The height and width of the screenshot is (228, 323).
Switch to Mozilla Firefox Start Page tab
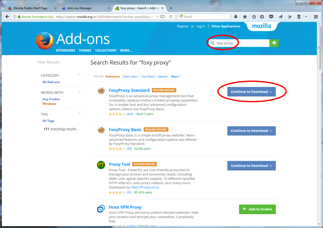(30, 8)
